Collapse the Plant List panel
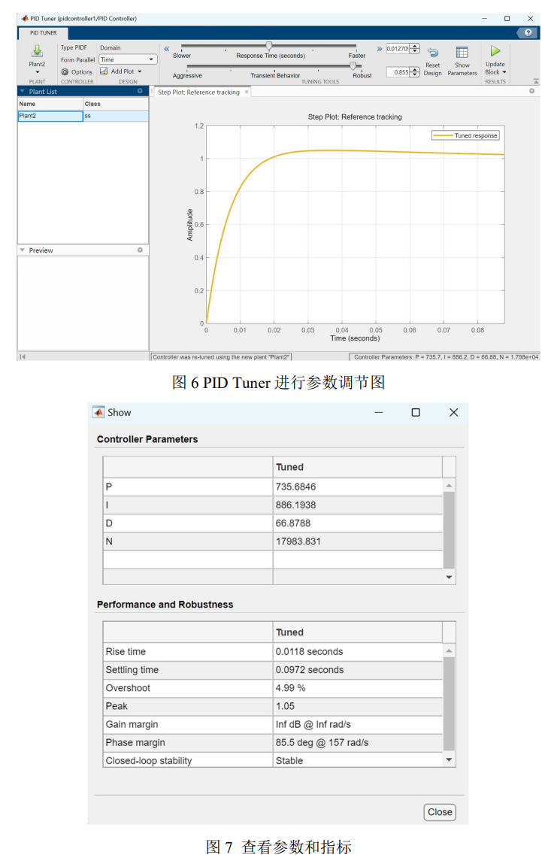This screenshot has height=858, width=551. (22, 91)
